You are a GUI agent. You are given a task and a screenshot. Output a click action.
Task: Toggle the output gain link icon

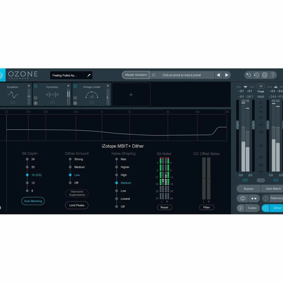coord(276,180)
